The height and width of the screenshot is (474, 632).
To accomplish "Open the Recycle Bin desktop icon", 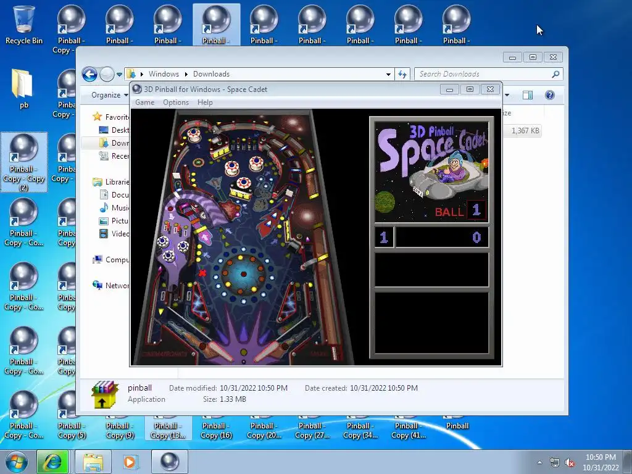I will pos(24,25).
